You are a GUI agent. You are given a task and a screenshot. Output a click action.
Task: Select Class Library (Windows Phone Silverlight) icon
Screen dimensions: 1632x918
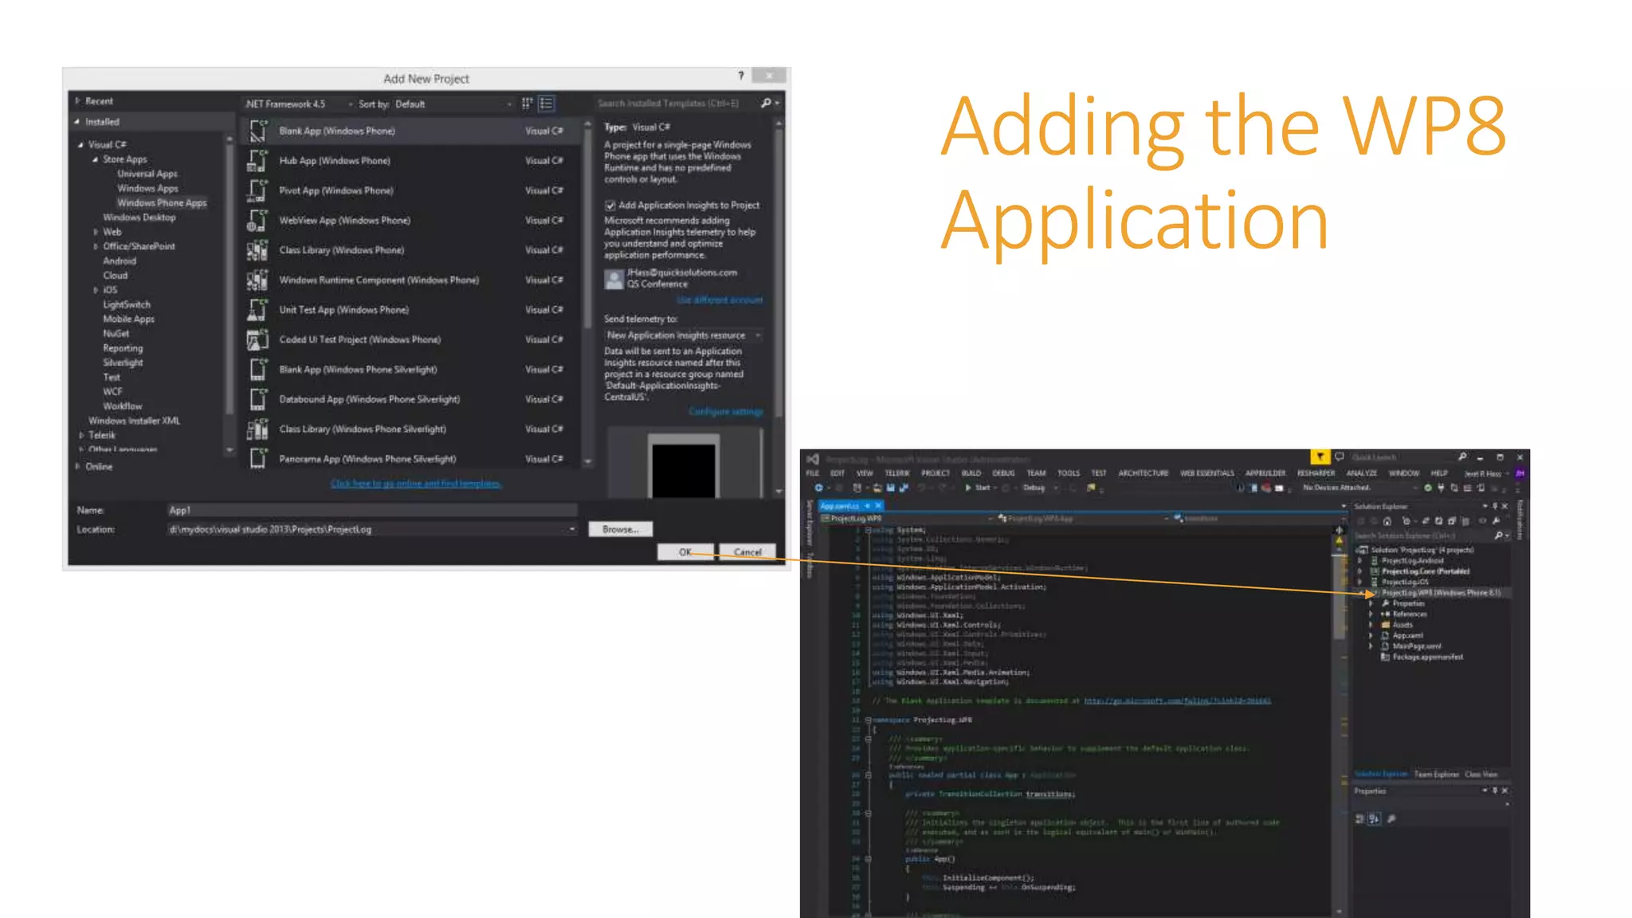(x=257, y=429)
